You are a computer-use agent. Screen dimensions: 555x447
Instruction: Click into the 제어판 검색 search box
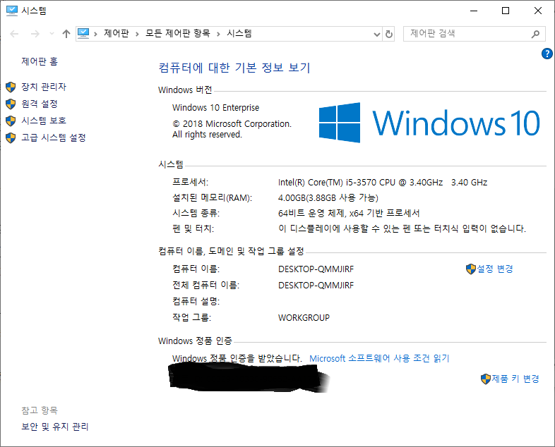click(x=475, y=34)
